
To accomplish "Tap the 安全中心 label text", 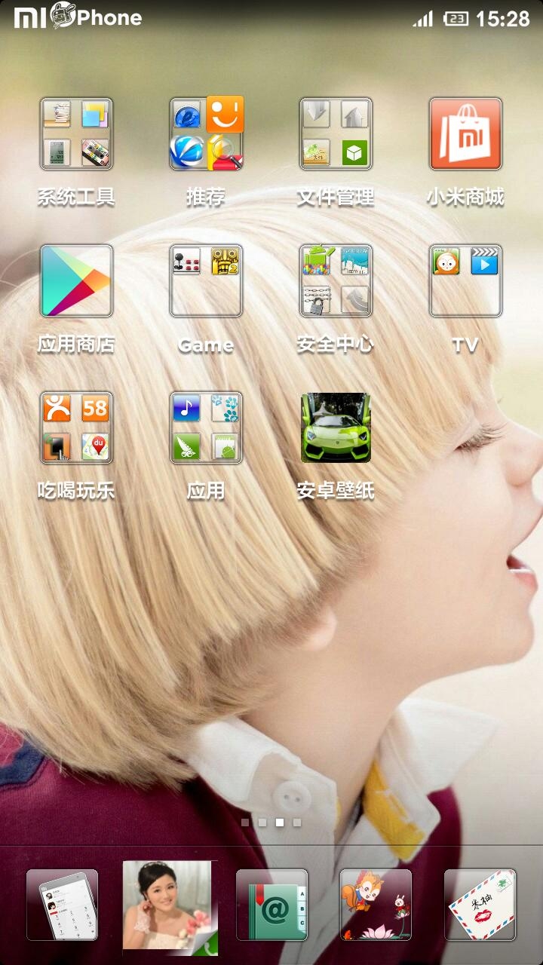I will click(x=336, y=345).
